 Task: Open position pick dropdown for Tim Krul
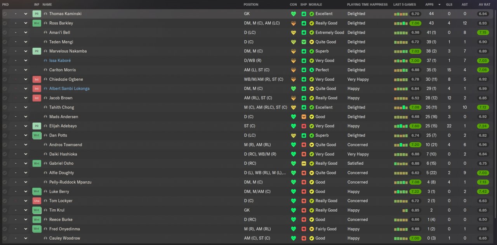tap(26, 210)
